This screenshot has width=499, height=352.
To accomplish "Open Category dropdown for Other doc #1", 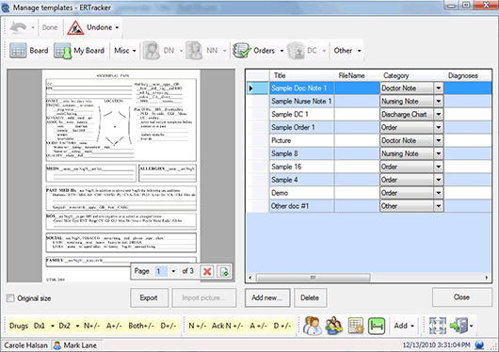I will [x=439, y=206].
